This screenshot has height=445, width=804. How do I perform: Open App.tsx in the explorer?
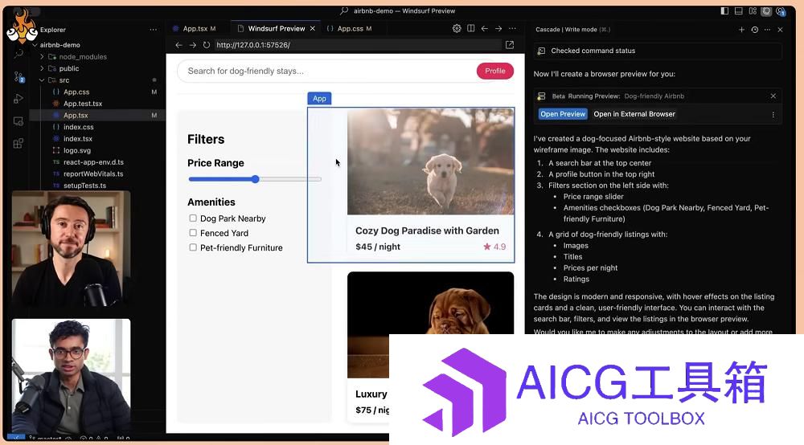(76, 115)
